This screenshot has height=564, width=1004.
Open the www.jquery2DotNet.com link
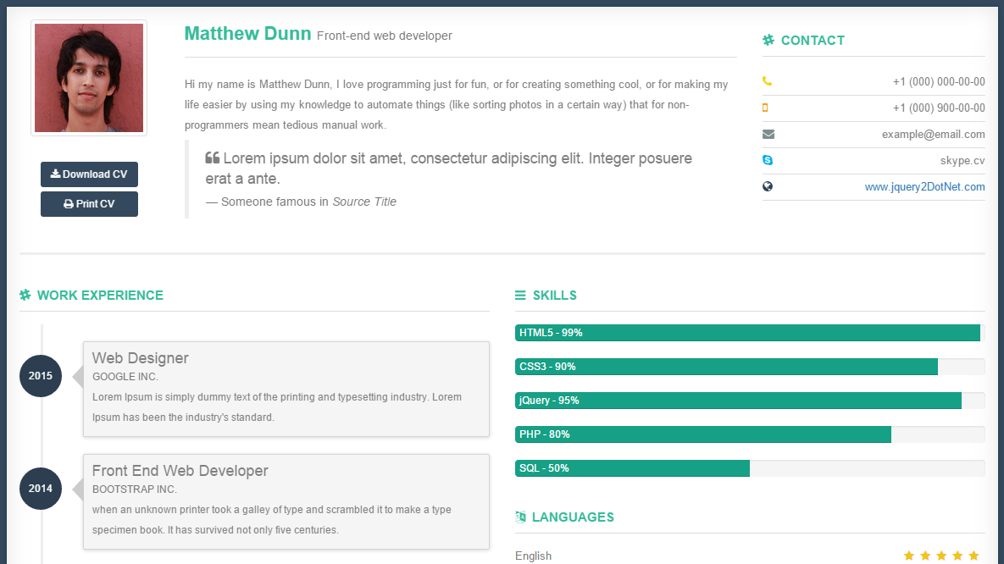[x=927, y=186]
